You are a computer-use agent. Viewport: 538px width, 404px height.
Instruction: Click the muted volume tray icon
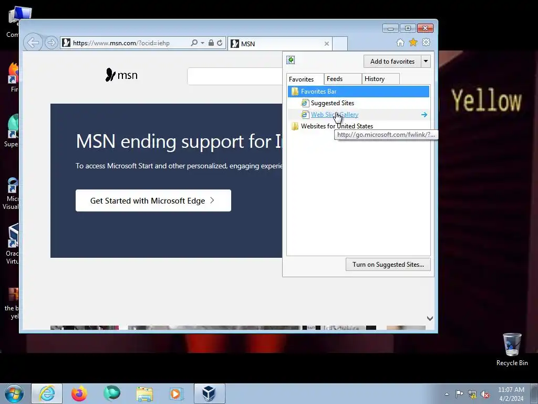485,394
